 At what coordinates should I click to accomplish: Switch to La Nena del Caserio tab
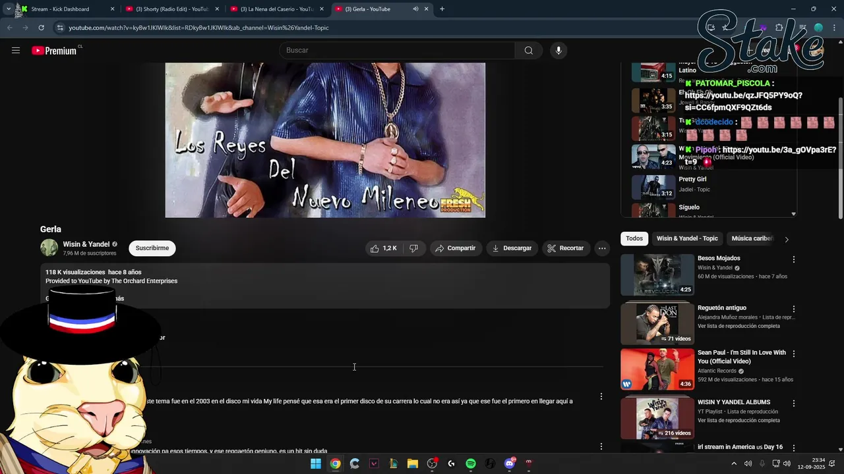click(x=277, y=9)
